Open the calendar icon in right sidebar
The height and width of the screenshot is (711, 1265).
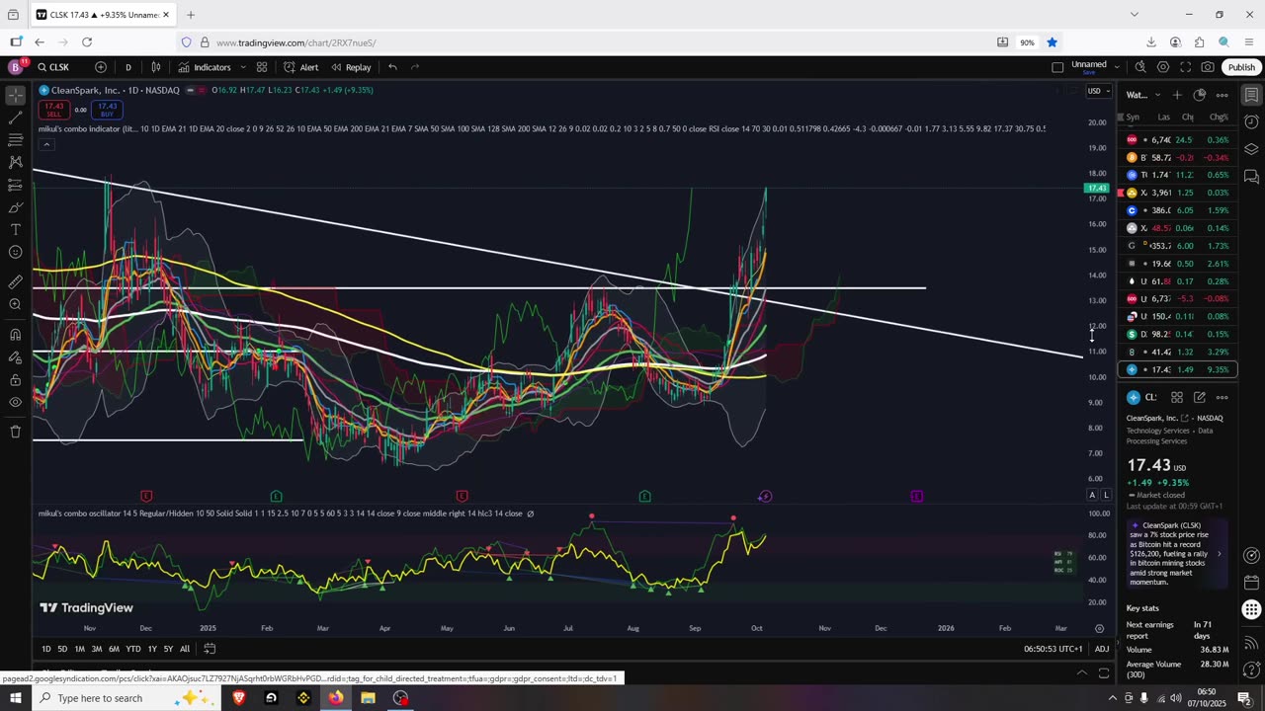(x=1251, y=583)
